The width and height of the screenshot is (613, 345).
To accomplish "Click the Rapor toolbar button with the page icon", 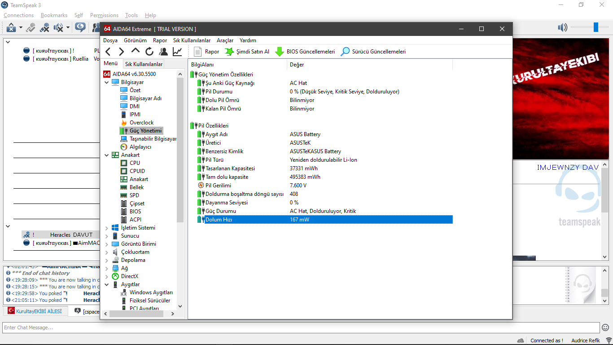I will tap(207, 52).
